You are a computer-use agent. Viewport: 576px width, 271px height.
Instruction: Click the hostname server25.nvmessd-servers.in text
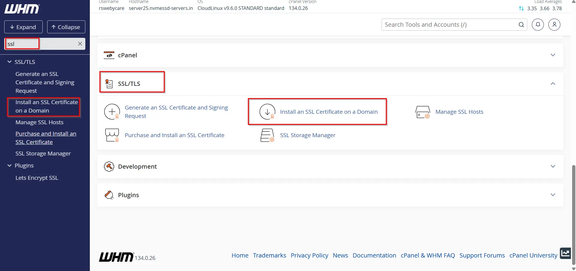tap(161, 8)
